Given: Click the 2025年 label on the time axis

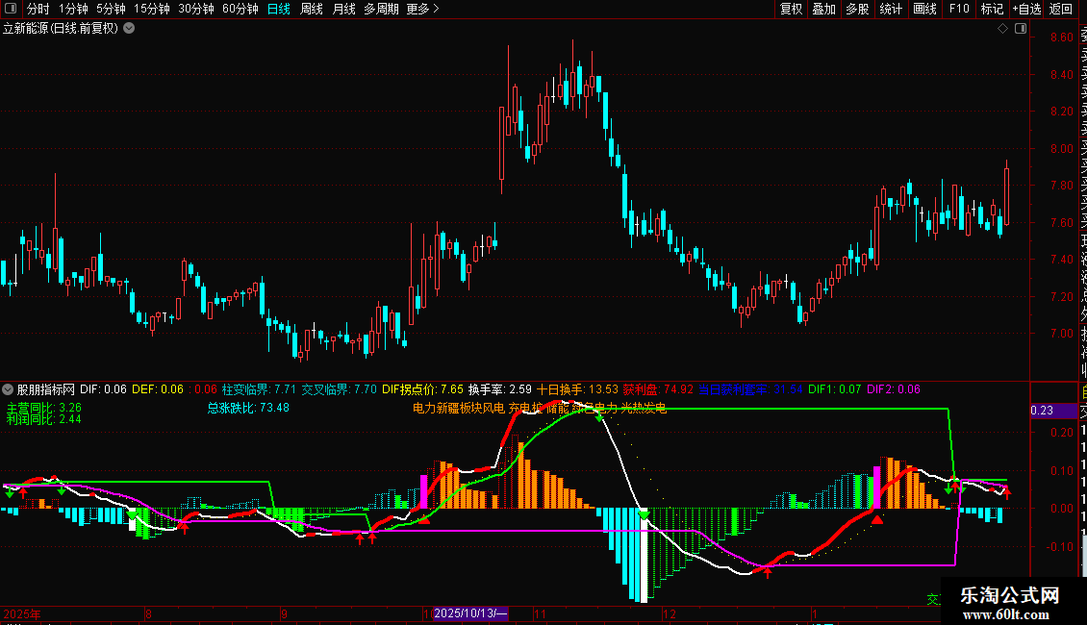Looking at the screenshot, I should click(x=22, y=613).
